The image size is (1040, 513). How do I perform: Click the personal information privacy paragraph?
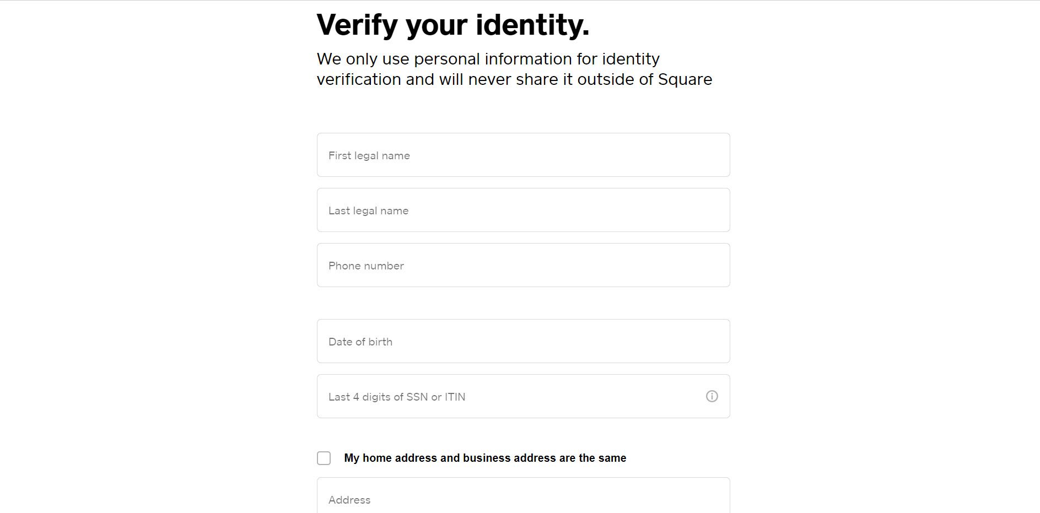coord(514,69)
